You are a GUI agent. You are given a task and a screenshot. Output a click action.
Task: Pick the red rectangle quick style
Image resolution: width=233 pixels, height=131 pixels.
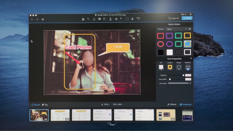(160, 36)
